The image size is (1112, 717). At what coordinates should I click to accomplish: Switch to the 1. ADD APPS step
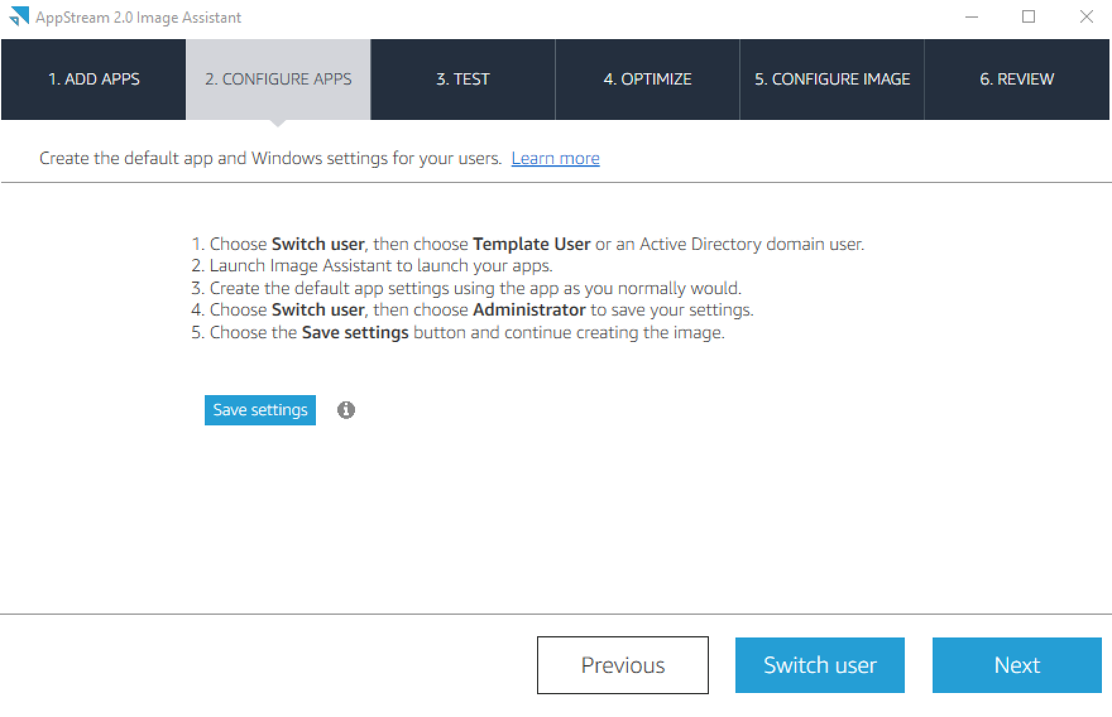coord(94,80)
